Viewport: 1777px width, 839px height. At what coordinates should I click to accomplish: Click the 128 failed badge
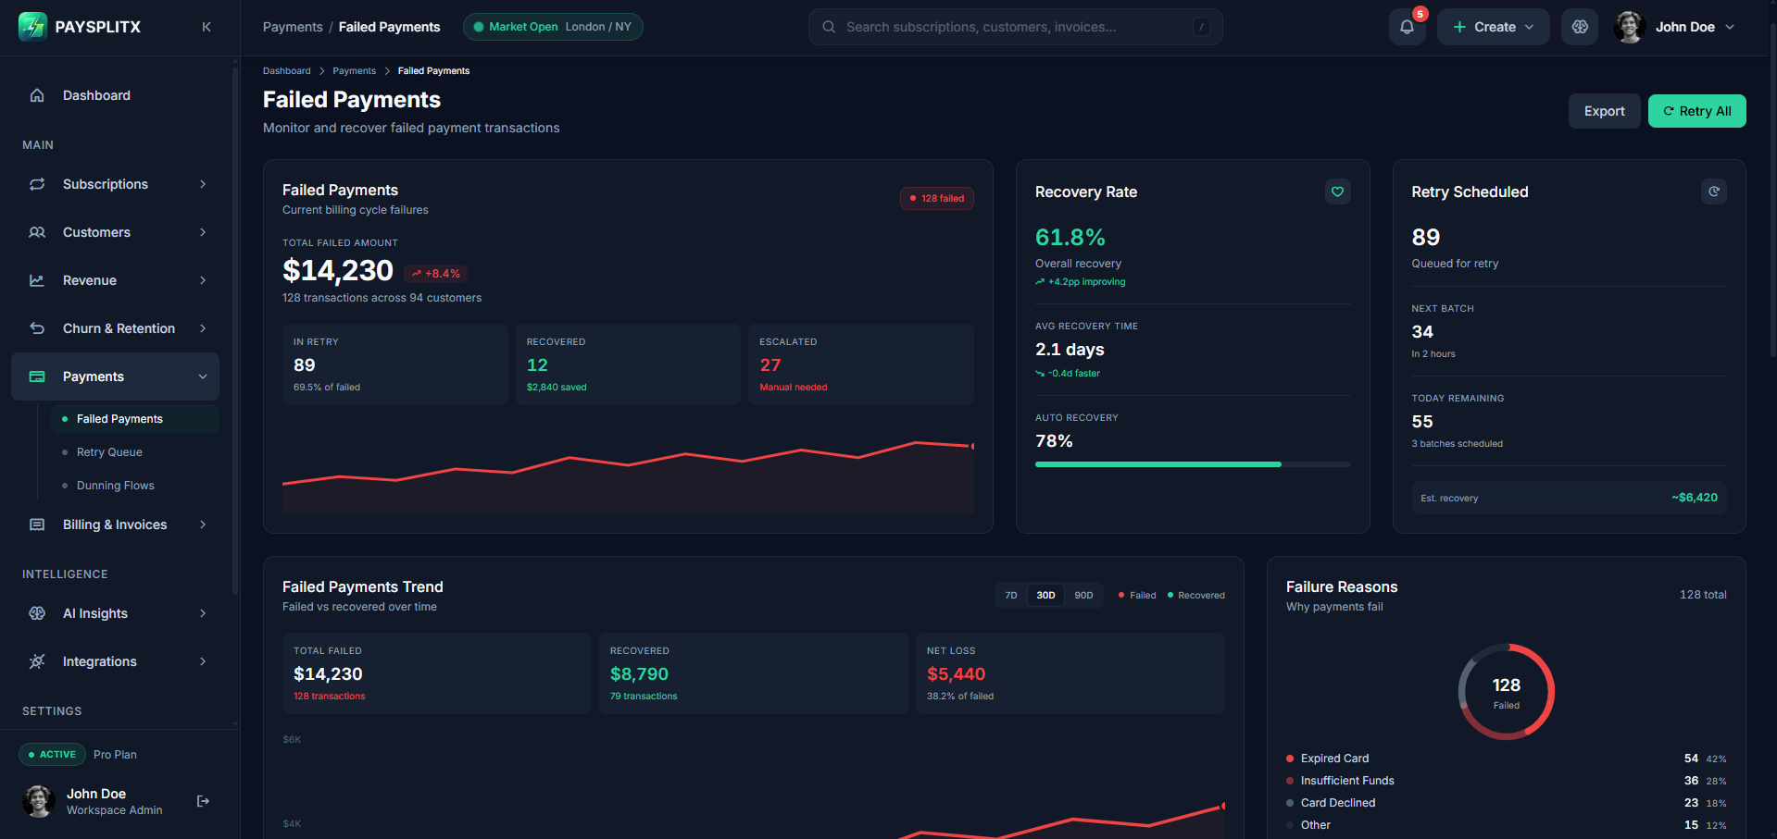936,198
